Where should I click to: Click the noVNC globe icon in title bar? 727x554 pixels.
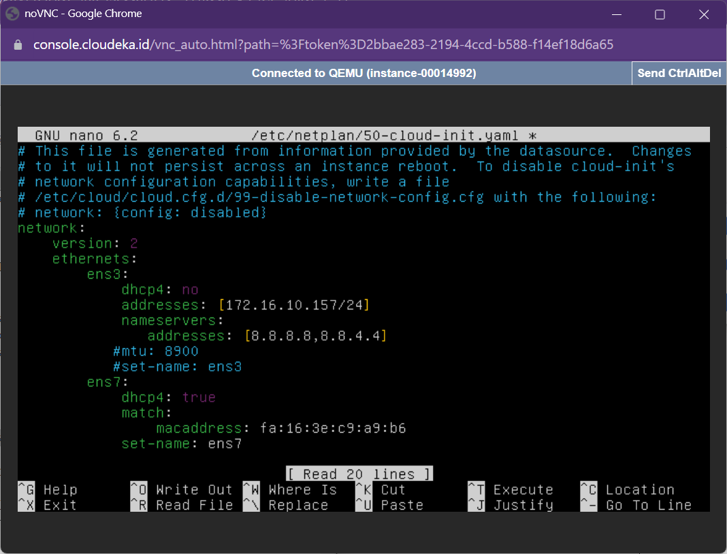click(12, 14)
